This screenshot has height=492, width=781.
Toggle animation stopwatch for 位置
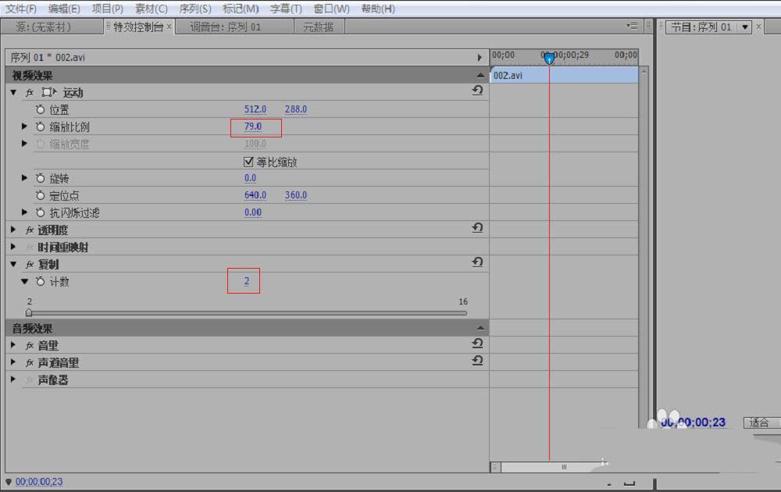41,110
